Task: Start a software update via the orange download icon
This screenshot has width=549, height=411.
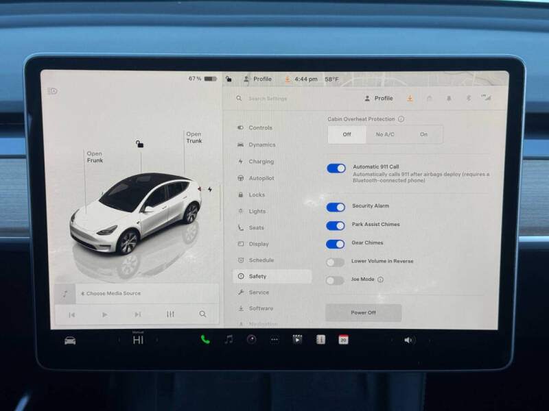Action: tap(410, 98)
